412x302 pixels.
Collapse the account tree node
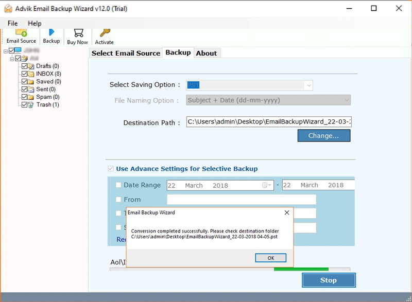(12, 59)
